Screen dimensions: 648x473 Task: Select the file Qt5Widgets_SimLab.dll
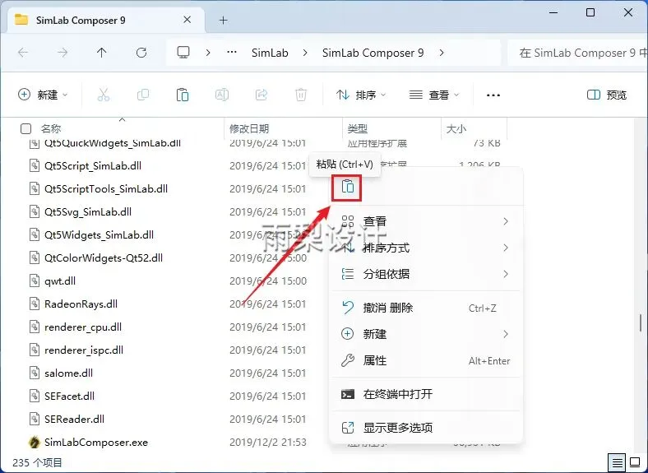click(99, 234)
